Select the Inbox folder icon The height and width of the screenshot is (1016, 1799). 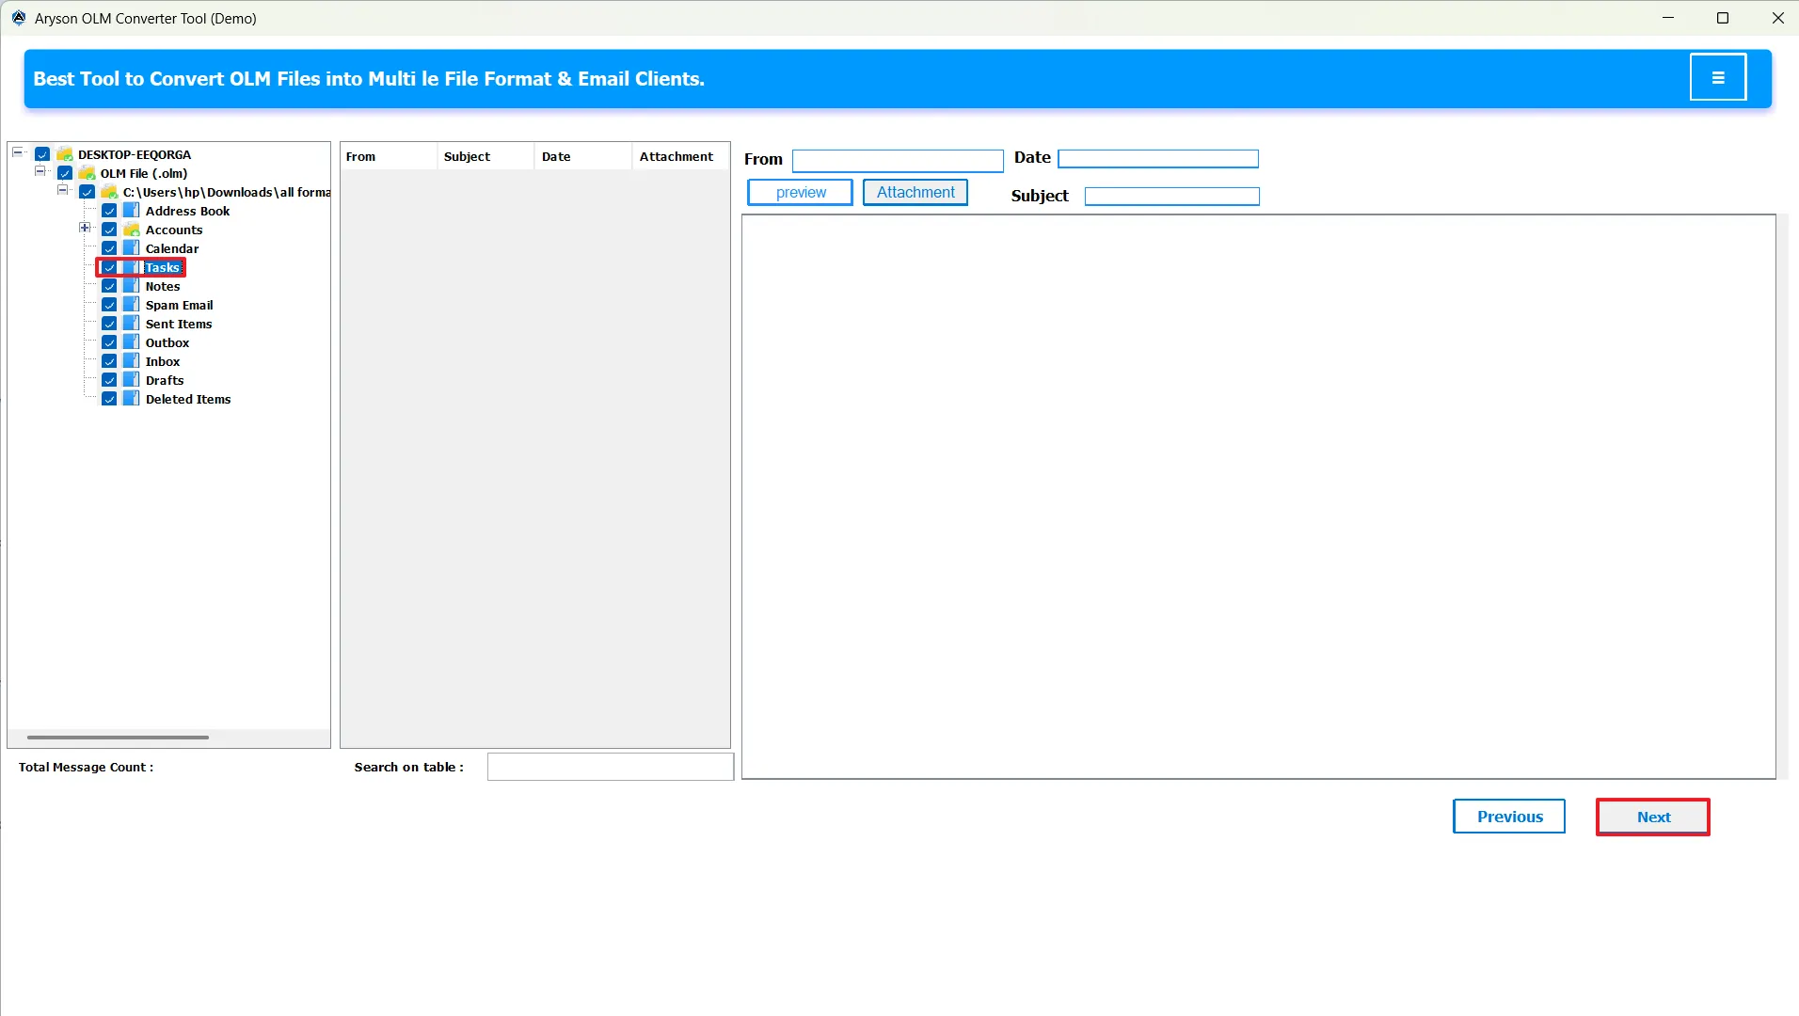[x=133, y=360]
